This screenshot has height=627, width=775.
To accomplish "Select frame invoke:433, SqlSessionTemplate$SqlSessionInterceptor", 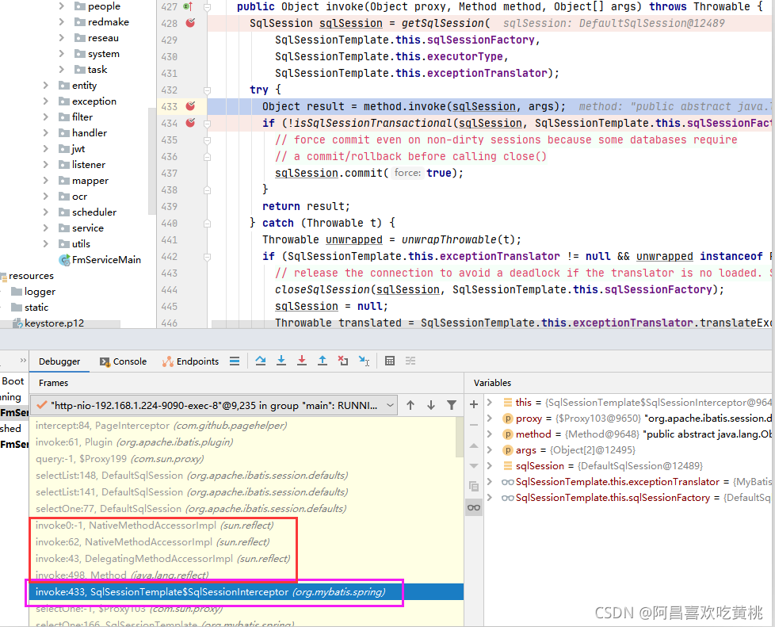I will (246, 592).
